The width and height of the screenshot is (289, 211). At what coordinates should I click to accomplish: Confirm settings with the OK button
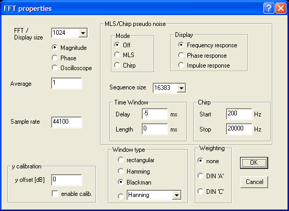254,163
